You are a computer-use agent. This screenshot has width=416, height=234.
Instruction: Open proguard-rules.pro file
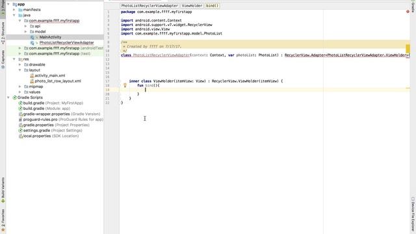(63, 120)
